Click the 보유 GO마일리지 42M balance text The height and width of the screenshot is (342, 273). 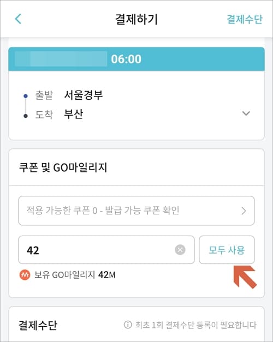click(x=75, y=275)
